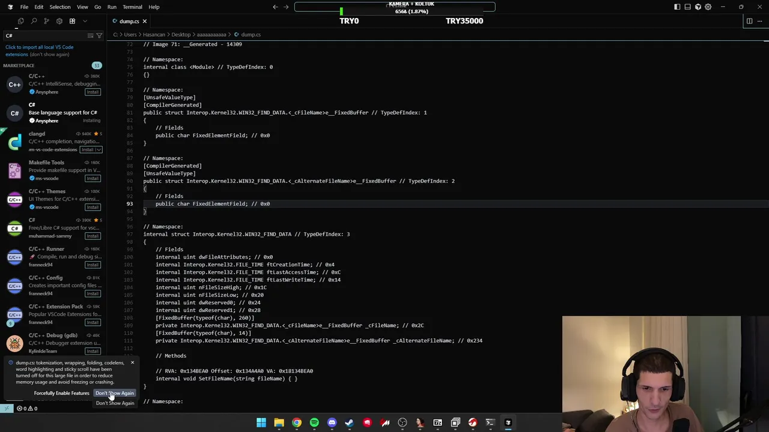
Task: Open the Terminal menu
Action: (x=132, y=7)
